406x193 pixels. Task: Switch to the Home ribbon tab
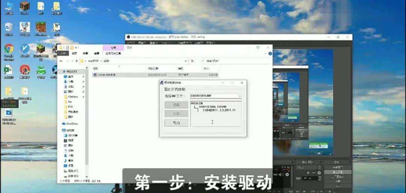pyautogui.click(x=74, y=53)
